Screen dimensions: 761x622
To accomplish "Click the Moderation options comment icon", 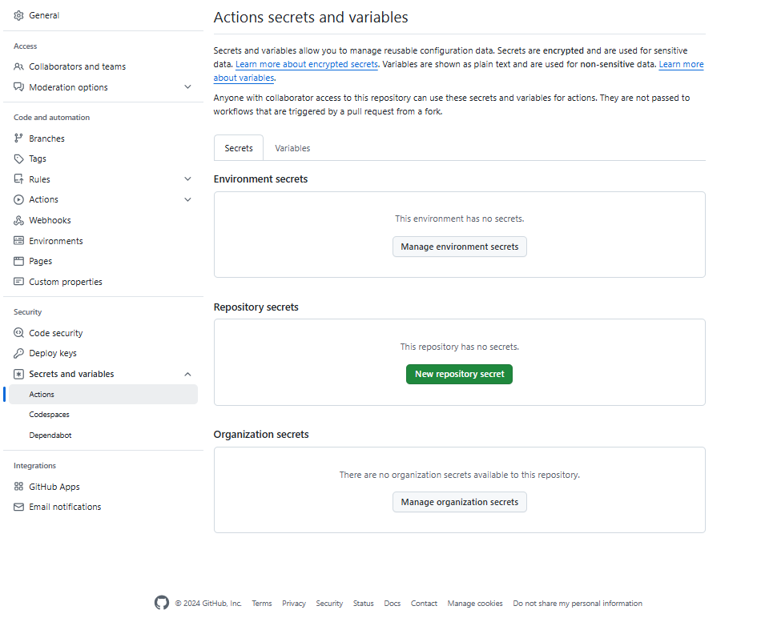I will [18, 87].
